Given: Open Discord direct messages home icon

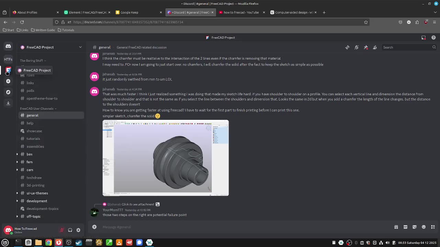Looking at the screenshot, I should [x=8, y=46].
